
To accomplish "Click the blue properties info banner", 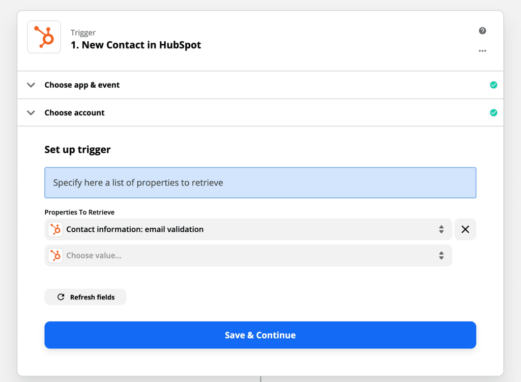I will 260,183.
